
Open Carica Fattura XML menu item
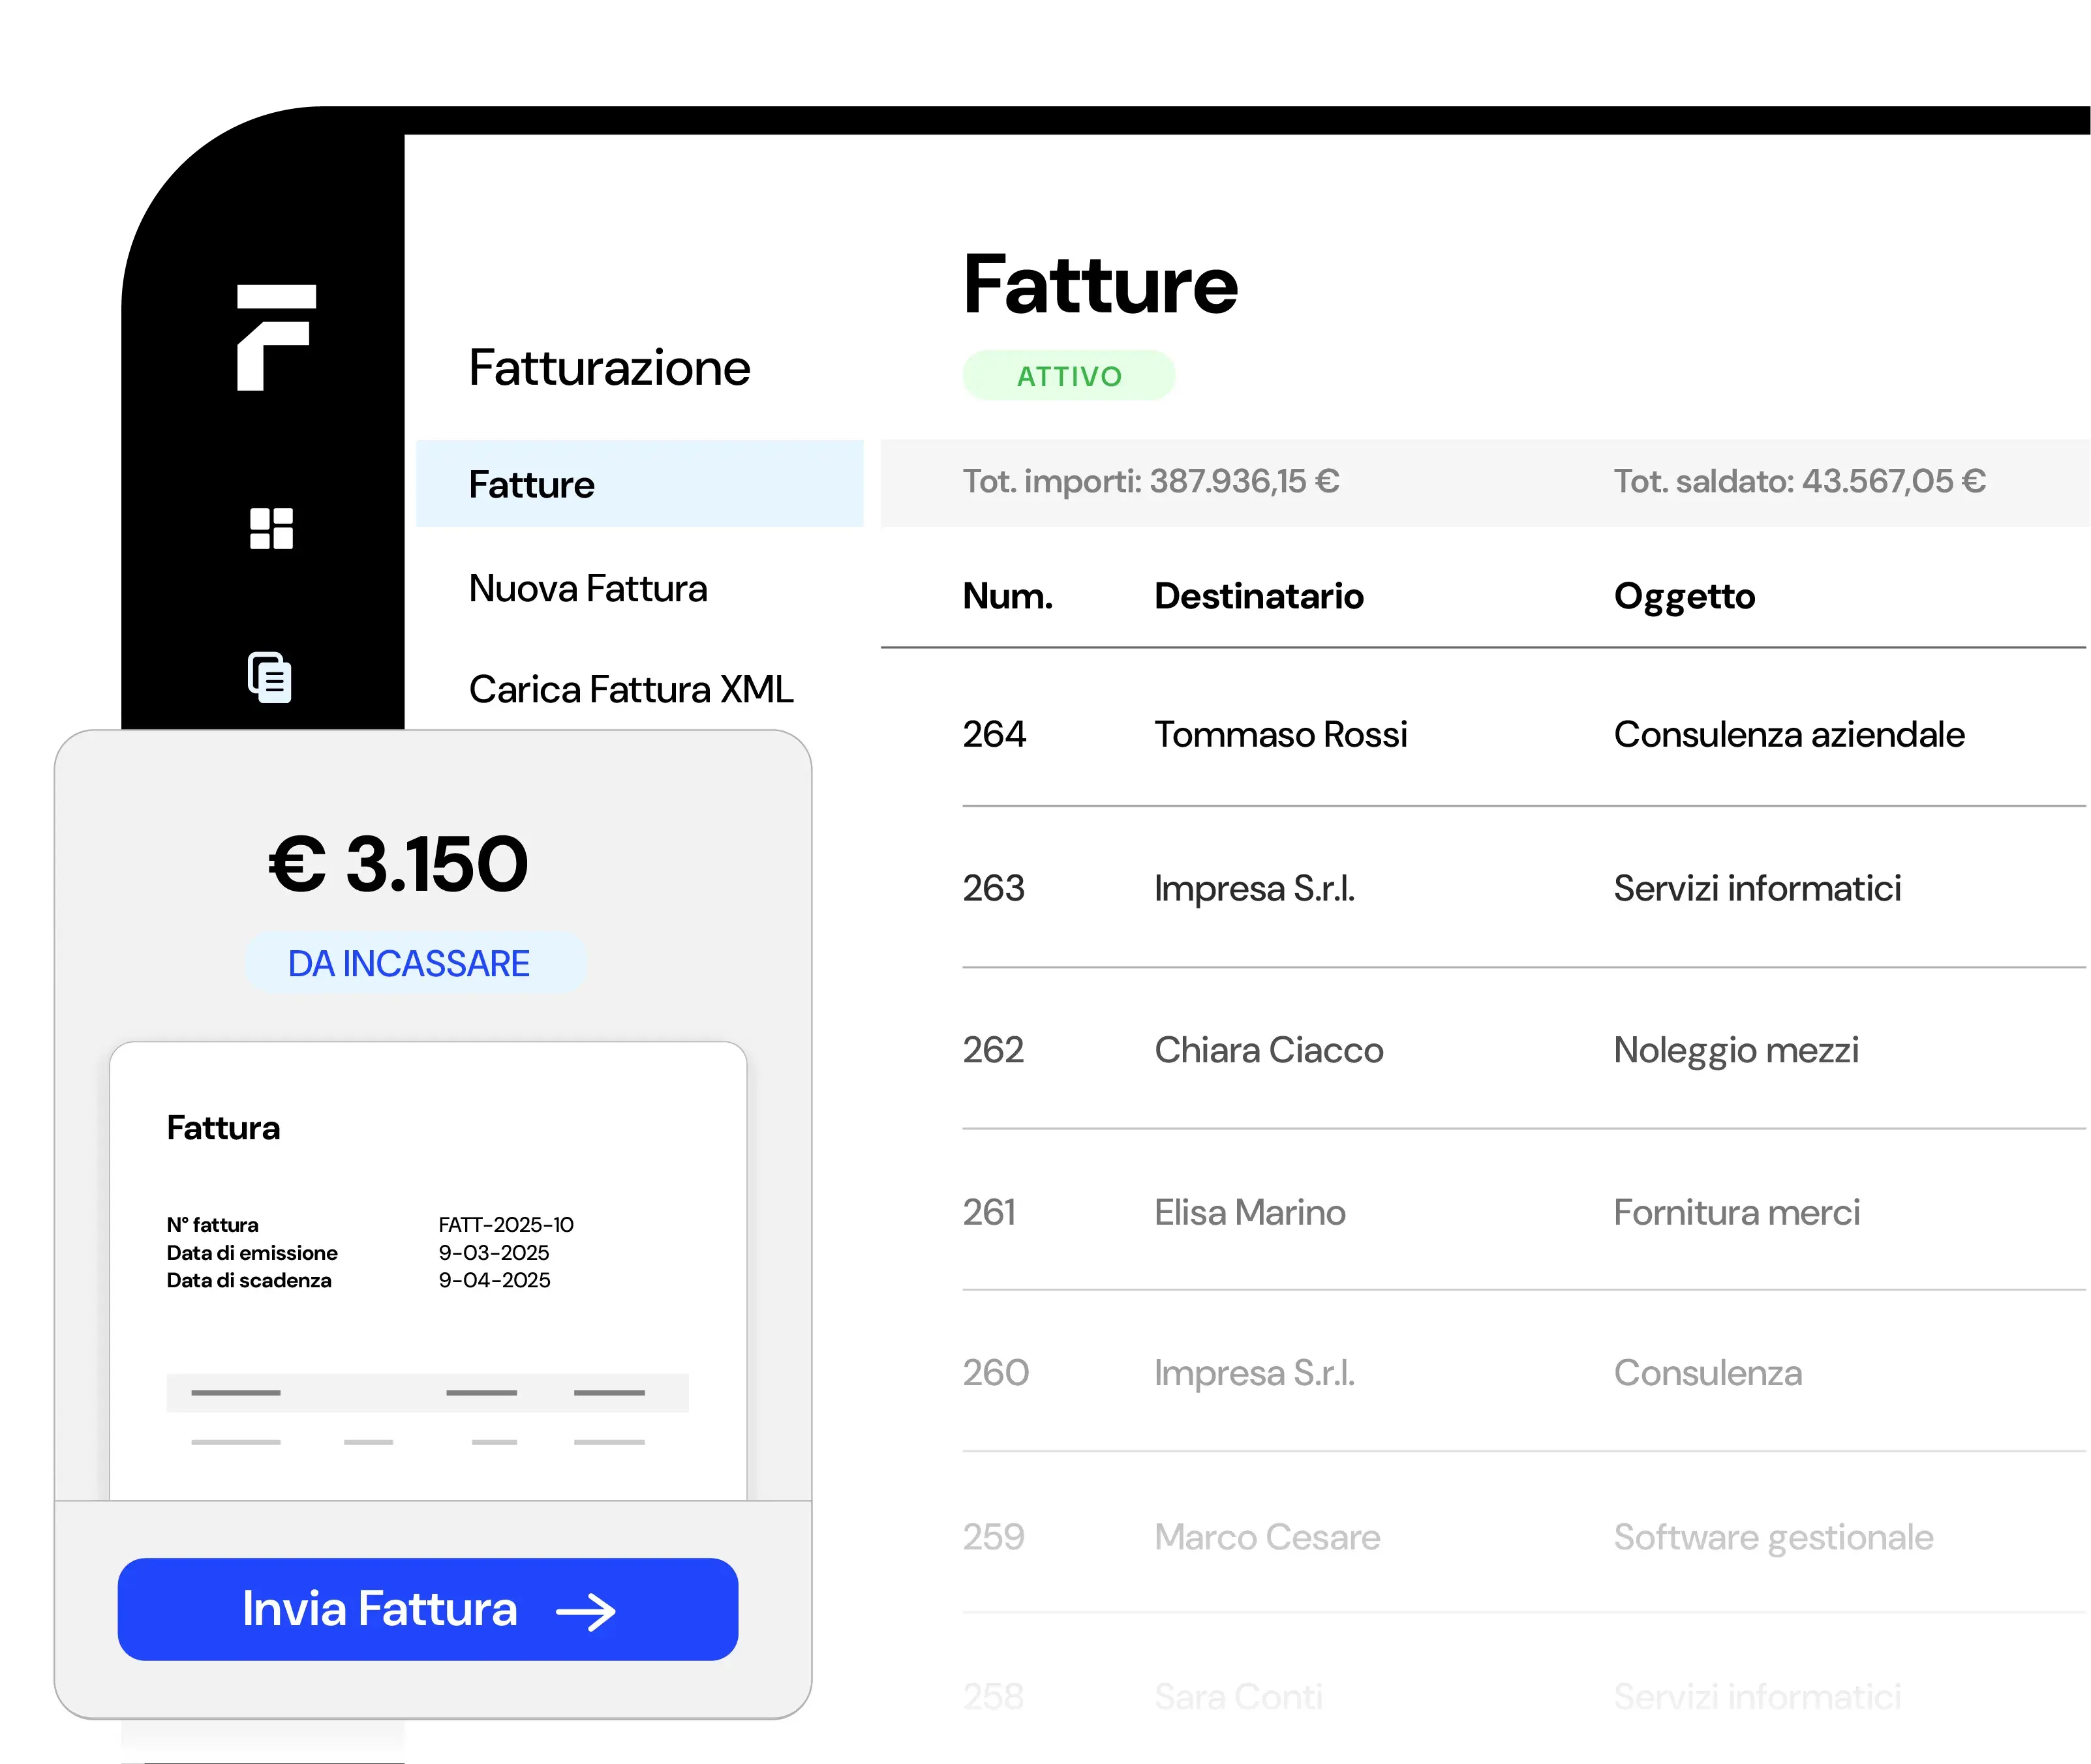(x=632, y=689)
